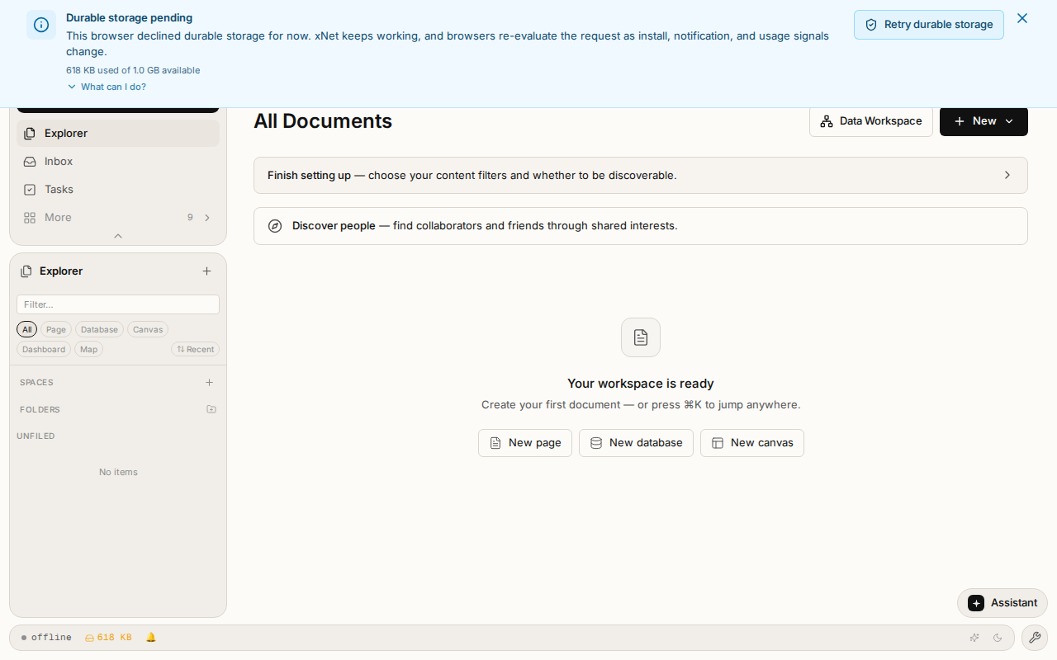Click the UNFILED section label

[x=36, y=436]
